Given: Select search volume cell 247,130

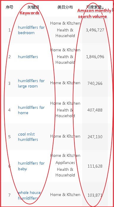Looking at the screenshot, I should 95,137.
